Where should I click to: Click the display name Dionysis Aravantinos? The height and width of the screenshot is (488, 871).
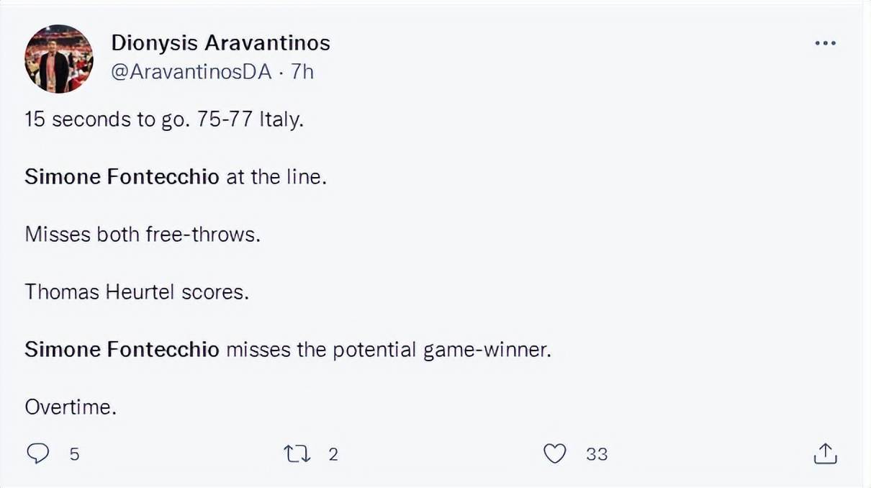coord(220,43)
